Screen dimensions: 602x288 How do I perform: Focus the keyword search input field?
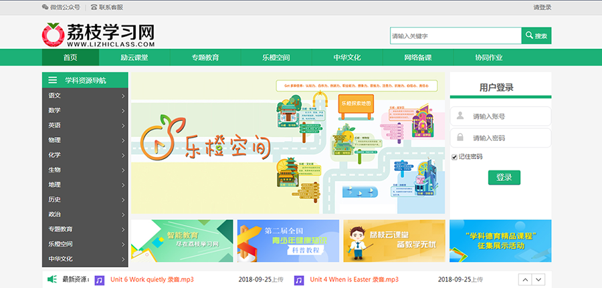point(455,36)
